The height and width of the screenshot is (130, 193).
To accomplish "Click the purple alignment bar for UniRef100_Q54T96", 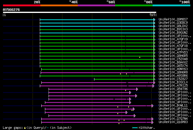I will tap(93, 89).
